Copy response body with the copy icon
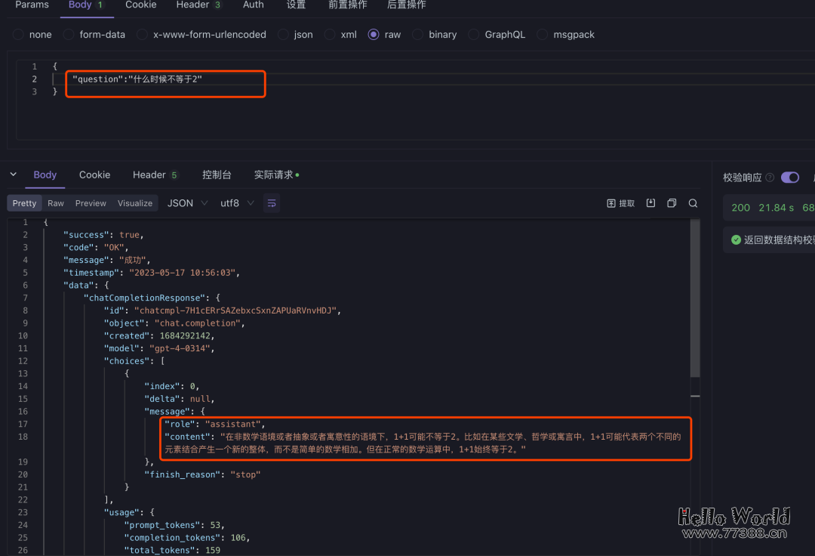This screenshot has width=815, height=556. (671, 202)
